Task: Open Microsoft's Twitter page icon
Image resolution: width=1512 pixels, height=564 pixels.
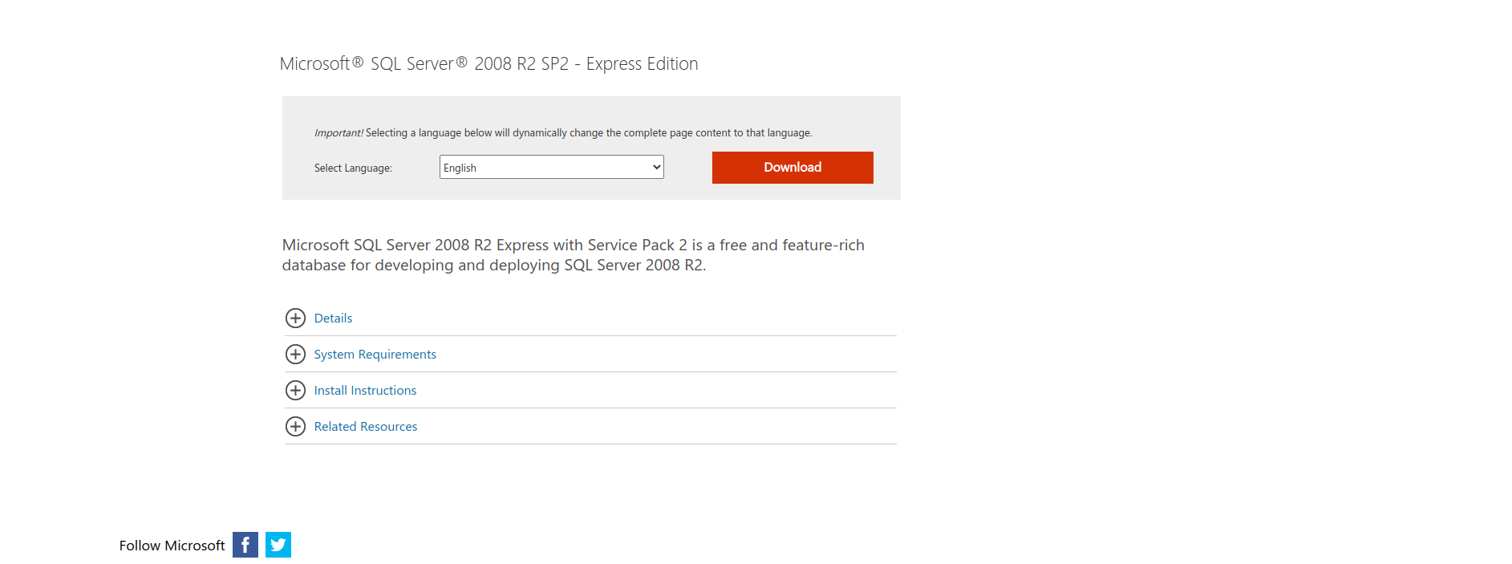Action: [x=278, y=545]
